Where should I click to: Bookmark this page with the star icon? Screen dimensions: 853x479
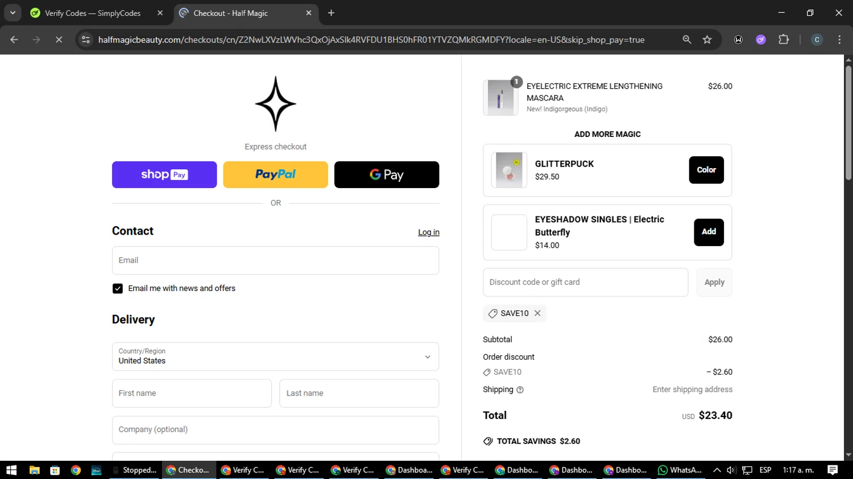707,40
